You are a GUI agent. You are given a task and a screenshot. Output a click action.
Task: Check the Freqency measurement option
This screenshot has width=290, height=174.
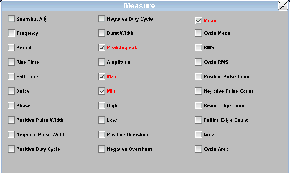coord(11,33)
